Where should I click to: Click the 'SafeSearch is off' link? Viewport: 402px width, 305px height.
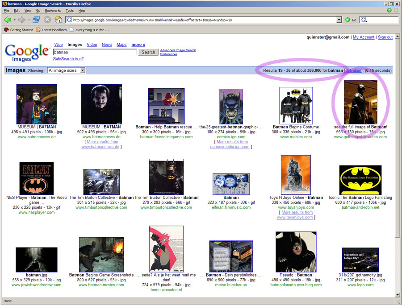[x=68, y=58]
